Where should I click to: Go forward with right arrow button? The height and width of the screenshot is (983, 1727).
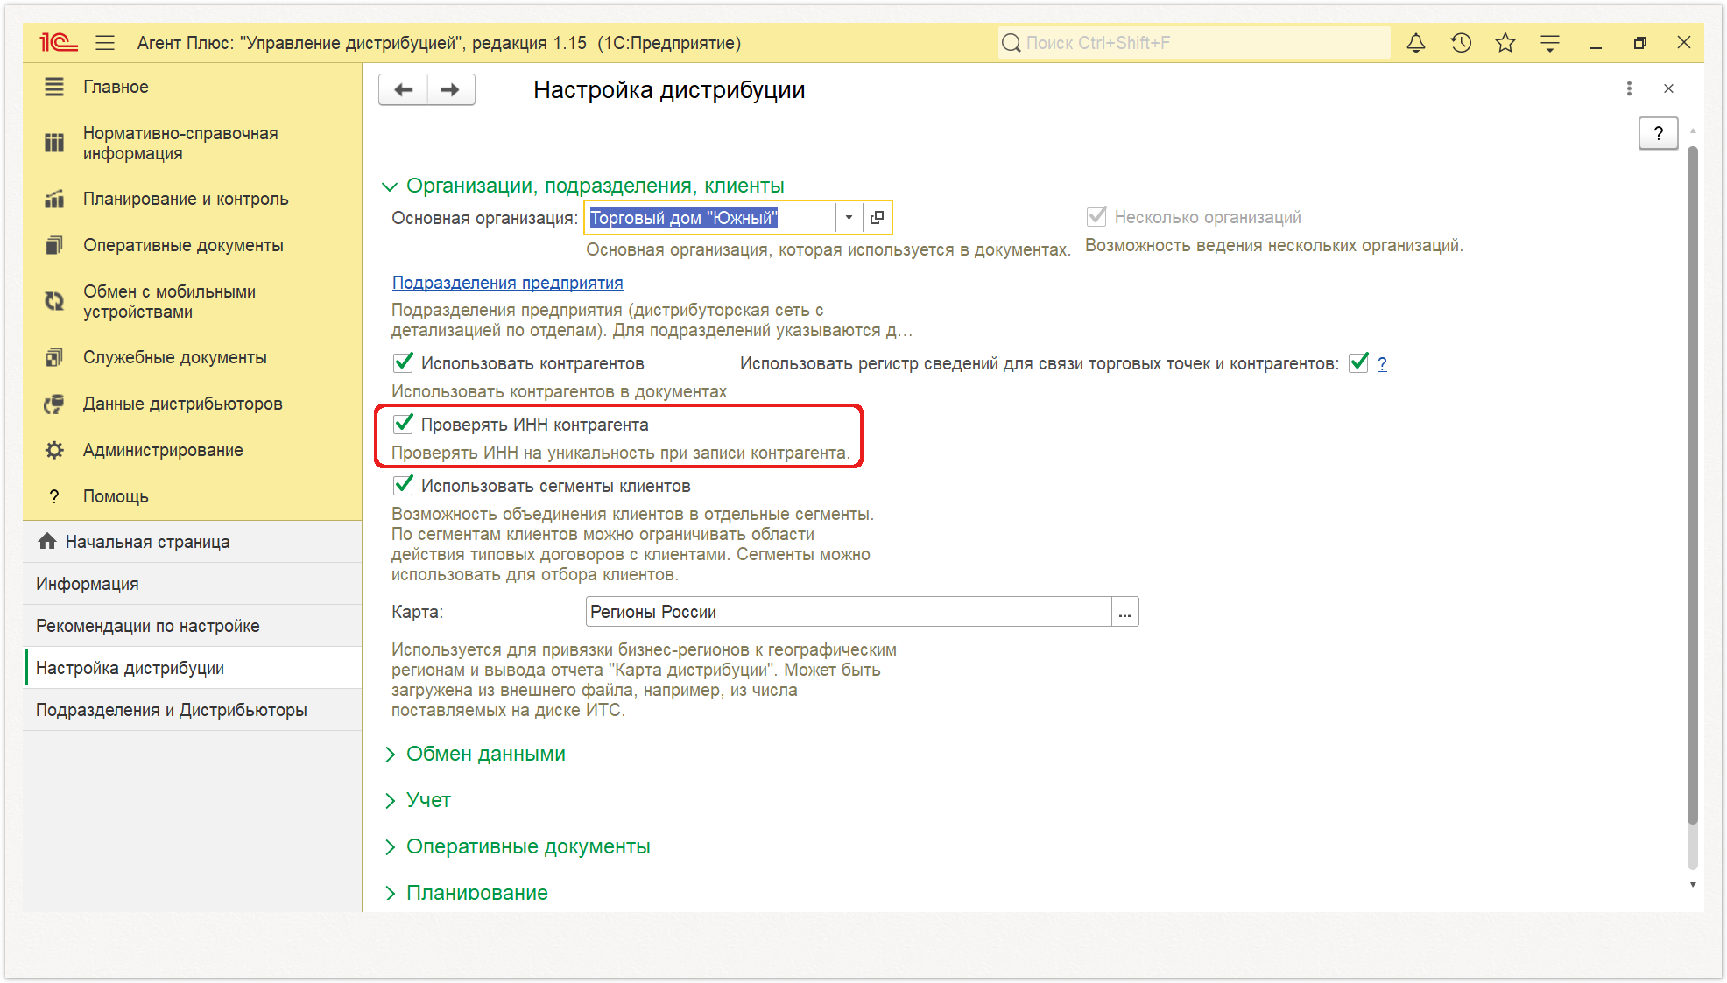point(451,89)
